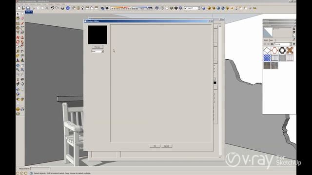Choose the Circle tool
Screen dimensions: 312x175
click(x=18, y=28)
